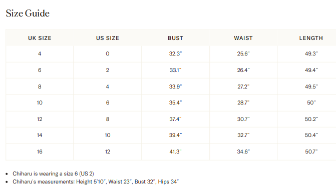The height and width of the screenshot is (188, 336).
Task: Click US size 10 cell
Action: 108,135
